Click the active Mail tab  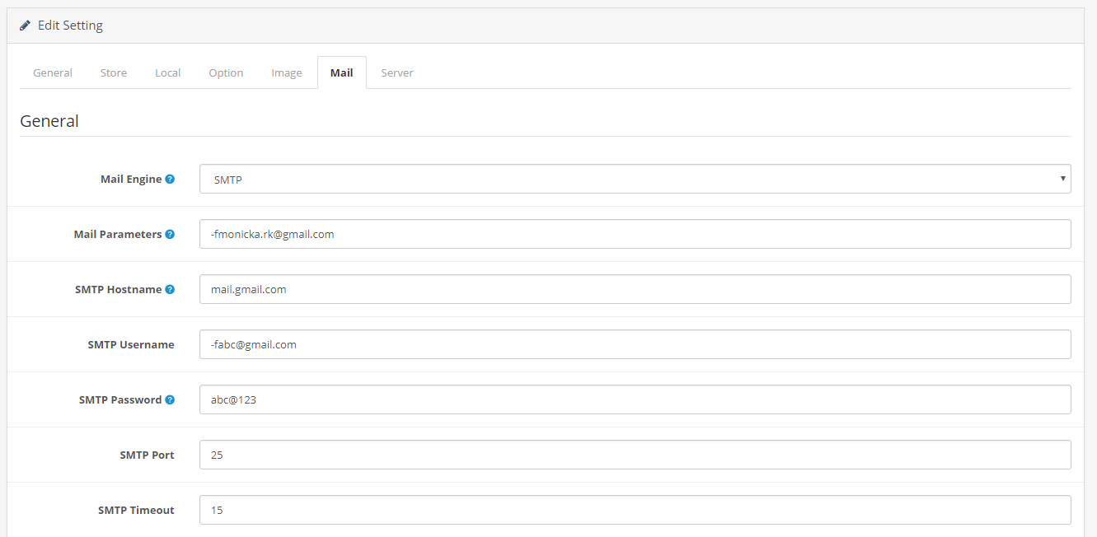click(341, 72)
